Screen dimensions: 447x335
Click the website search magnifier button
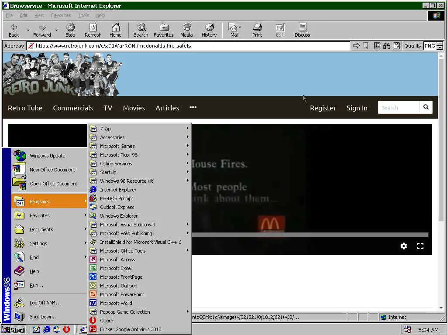tap(426, 107)
